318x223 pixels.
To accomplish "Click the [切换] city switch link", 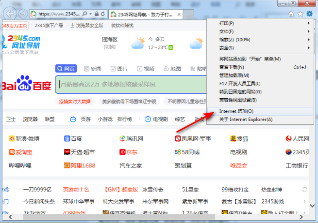I will coord(110,47).
